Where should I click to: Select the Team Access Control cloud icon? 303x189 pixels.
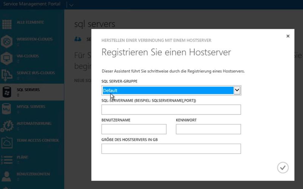point(7,143)
